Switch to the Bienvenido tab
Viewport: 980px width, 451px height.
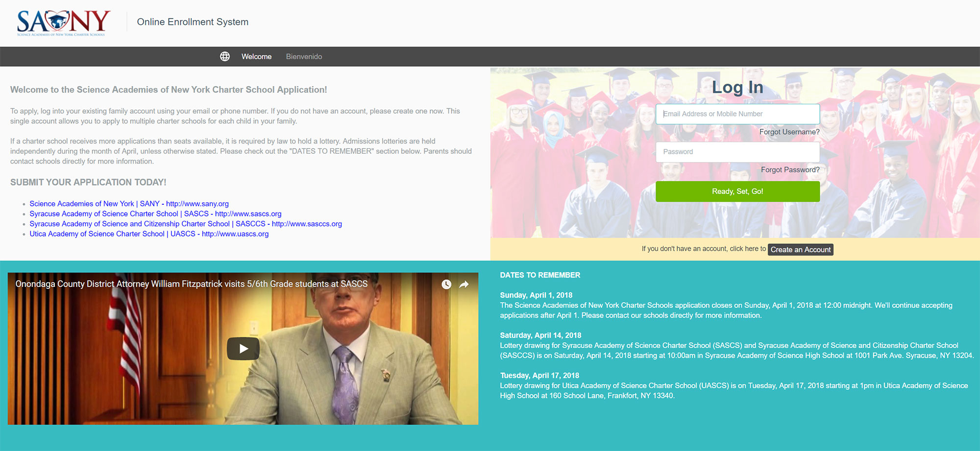(304, 57)
